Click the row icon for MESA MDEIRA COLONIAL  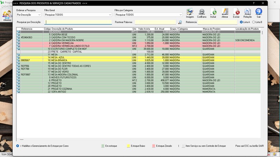click(18, 75)
